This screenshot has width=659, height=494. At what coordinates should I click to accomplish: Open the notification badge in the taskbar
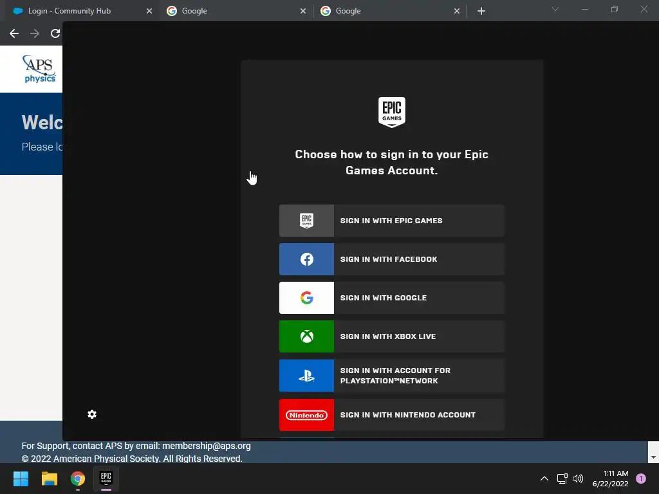(641, 479)
